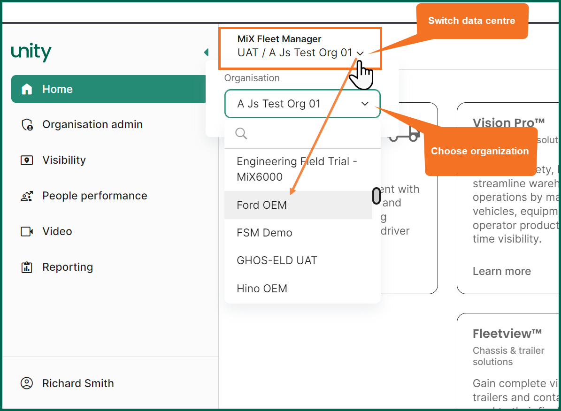Image resolution: width=561 pixels, height=411 pixels.
Task: Click the organisation search field
Action: point(302,133)
